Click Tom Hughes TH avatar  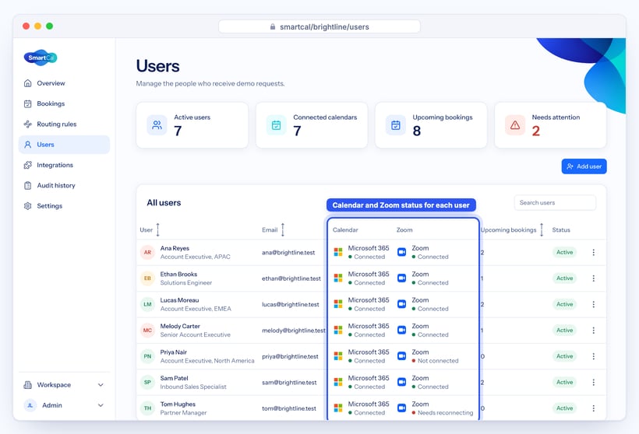147,408
